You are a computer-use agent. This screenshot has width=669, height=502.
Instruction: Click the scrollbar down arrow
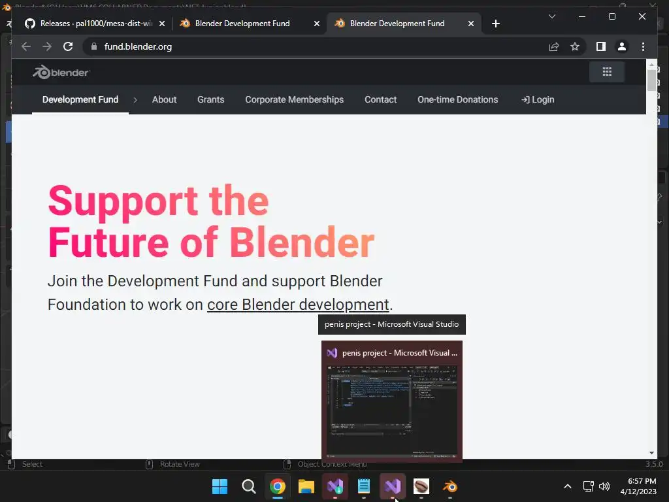[x=651, y=453]
